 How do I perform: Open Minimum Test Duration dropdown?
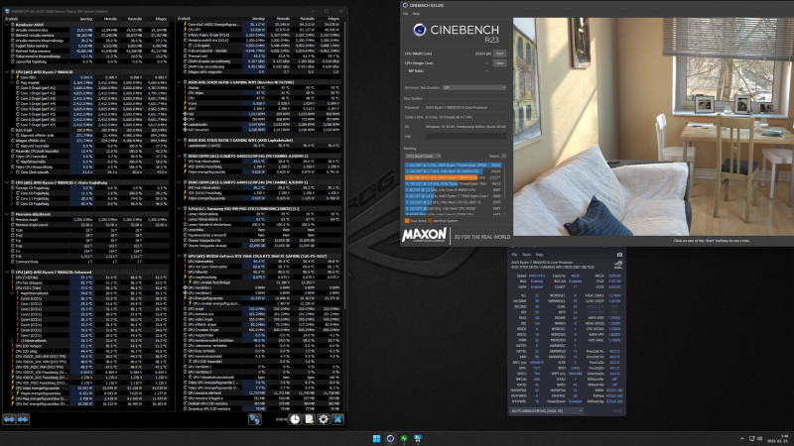pyautogui.click(x=474, y=87)
